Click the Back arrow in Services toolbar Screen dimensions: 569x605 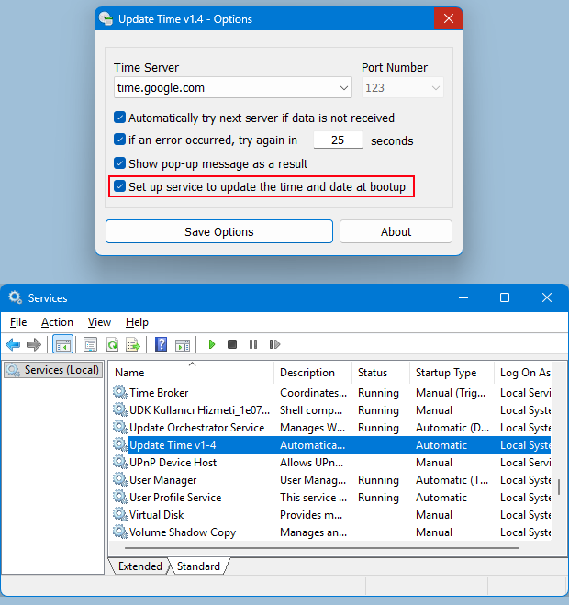click(x=13, y=344)
